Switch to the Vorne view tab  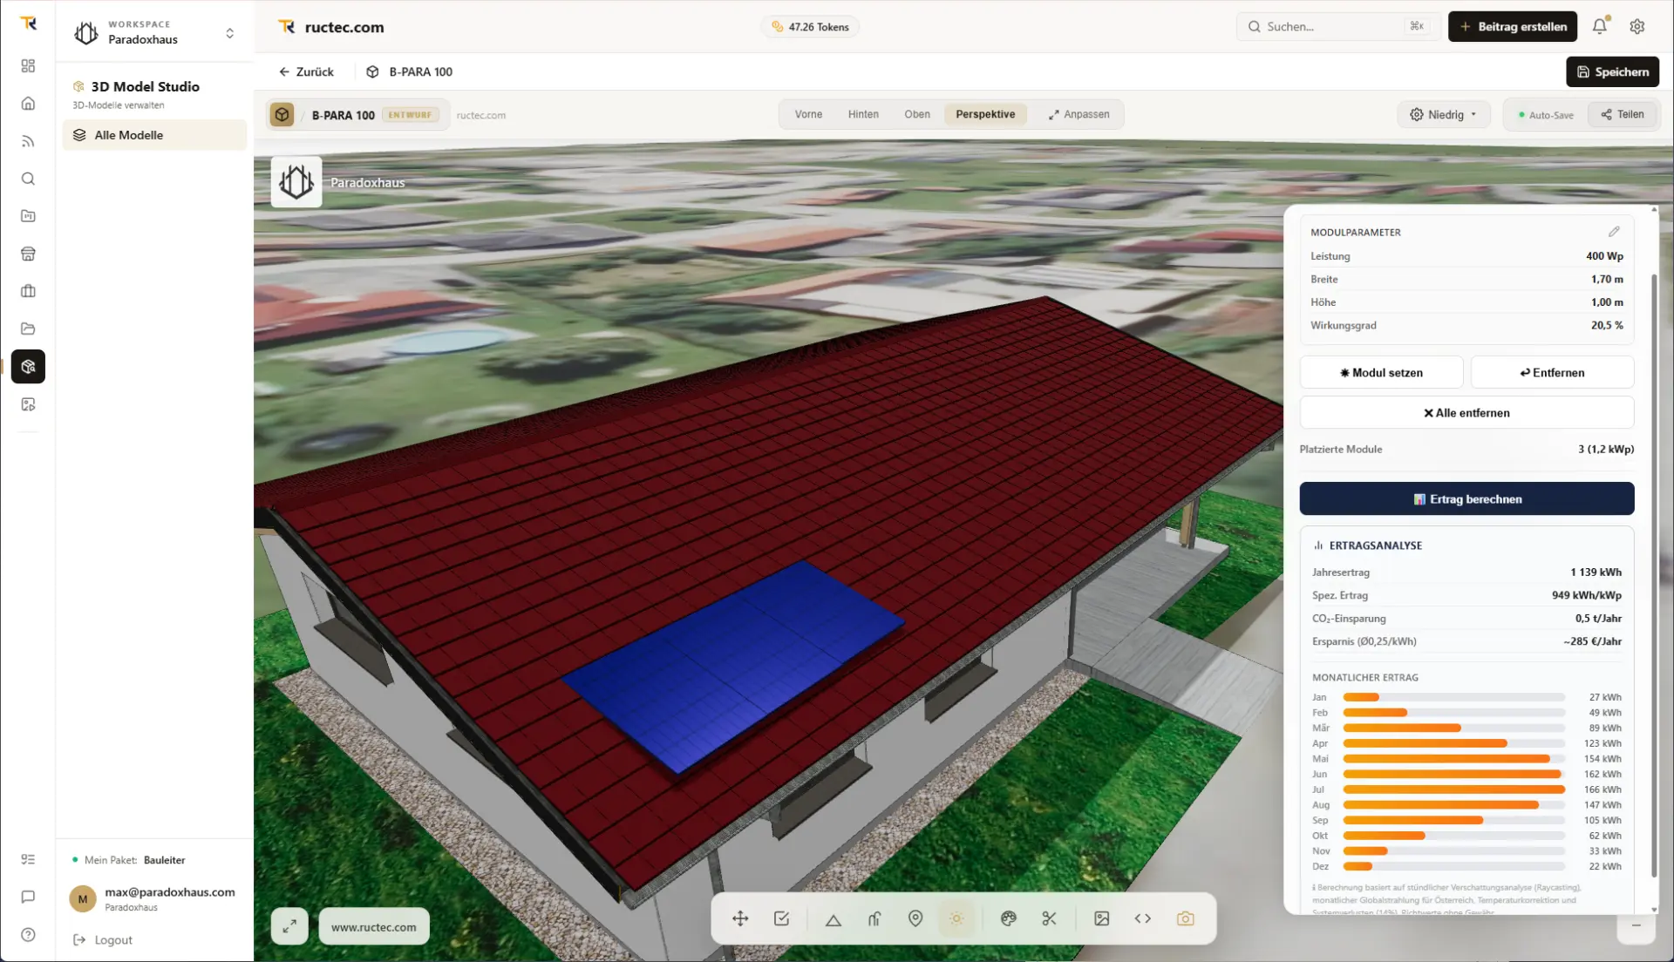(808, 114)
